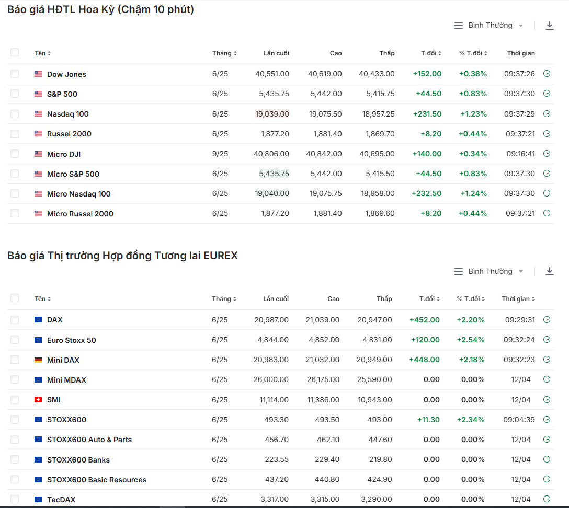Click the clock icon in Russel 2000 row
Screen dimensions: 569x508
click(x=547, y=133)
